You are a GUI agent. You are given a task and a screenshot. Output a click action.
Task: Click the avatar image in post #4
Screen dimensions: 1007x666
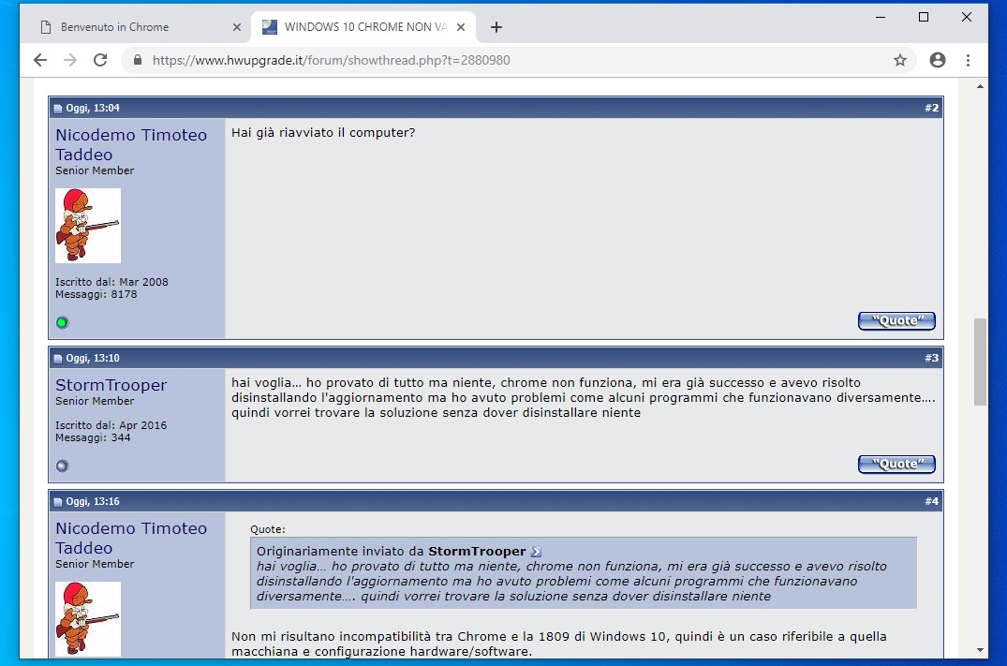point(88,619)
